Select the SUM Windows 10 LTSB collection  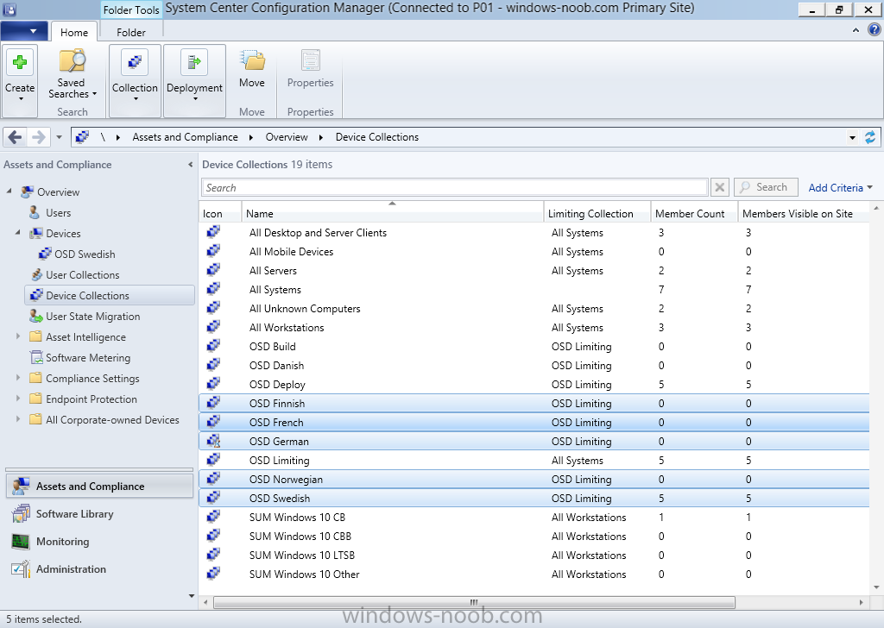coord(534,555)
